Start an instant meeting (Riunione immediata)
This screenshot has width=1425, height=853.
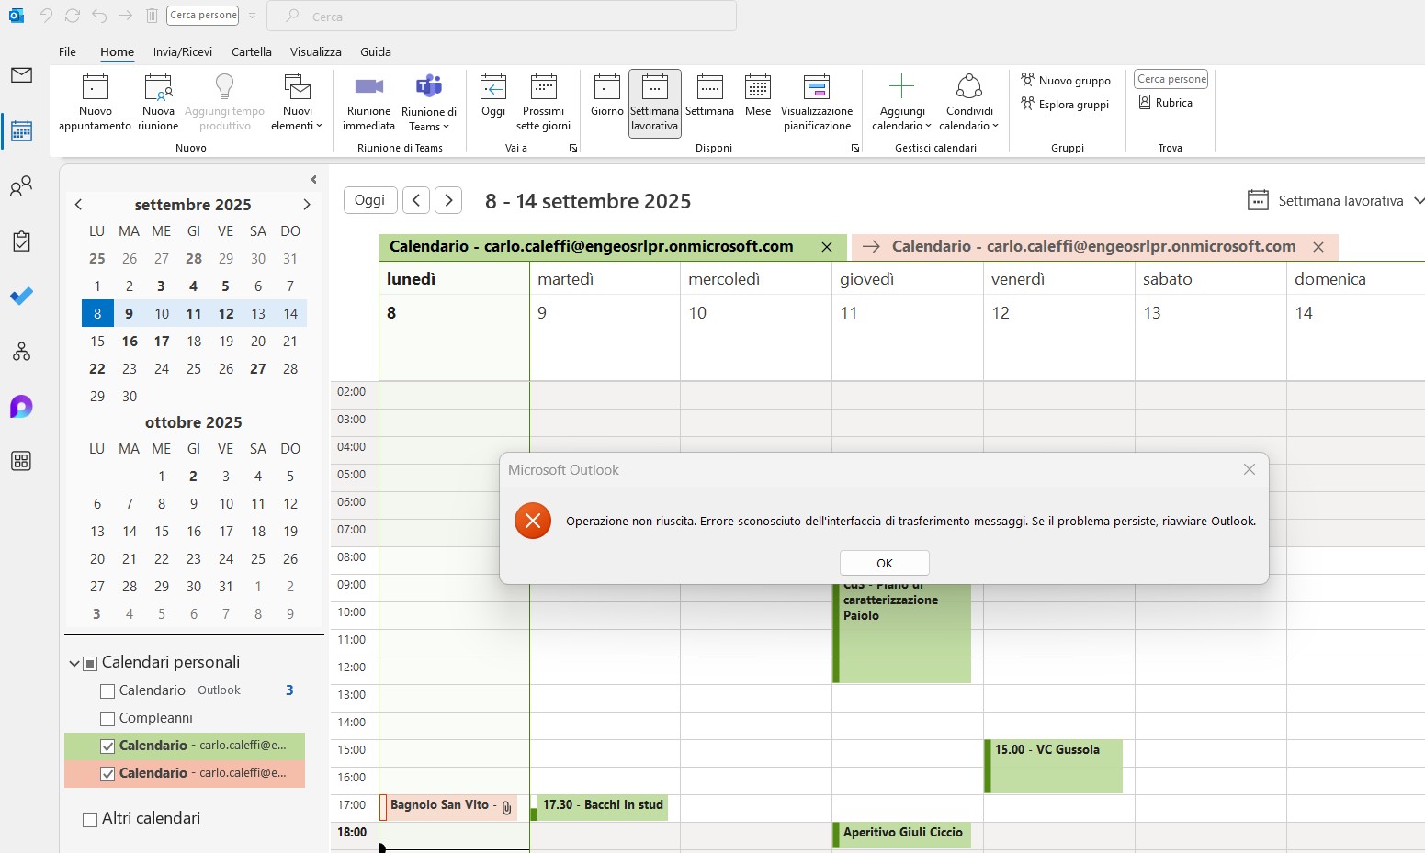(368, 103)
